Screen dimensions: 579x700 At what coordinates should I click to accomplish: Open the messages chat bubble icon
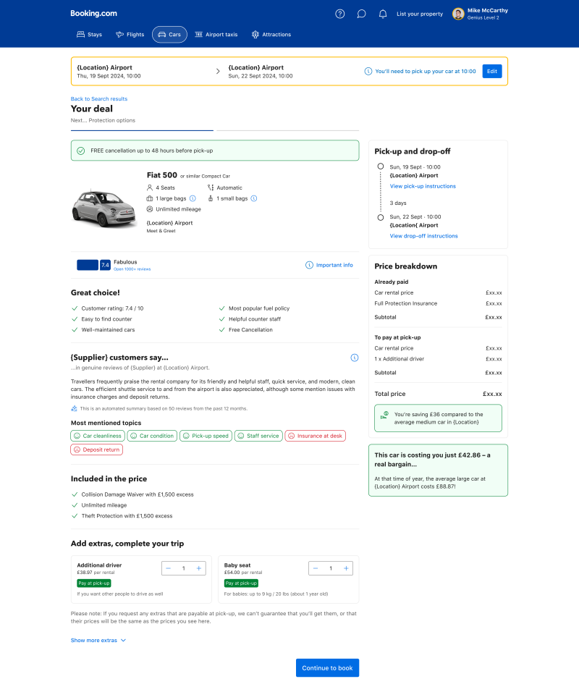tap(361, 14)
